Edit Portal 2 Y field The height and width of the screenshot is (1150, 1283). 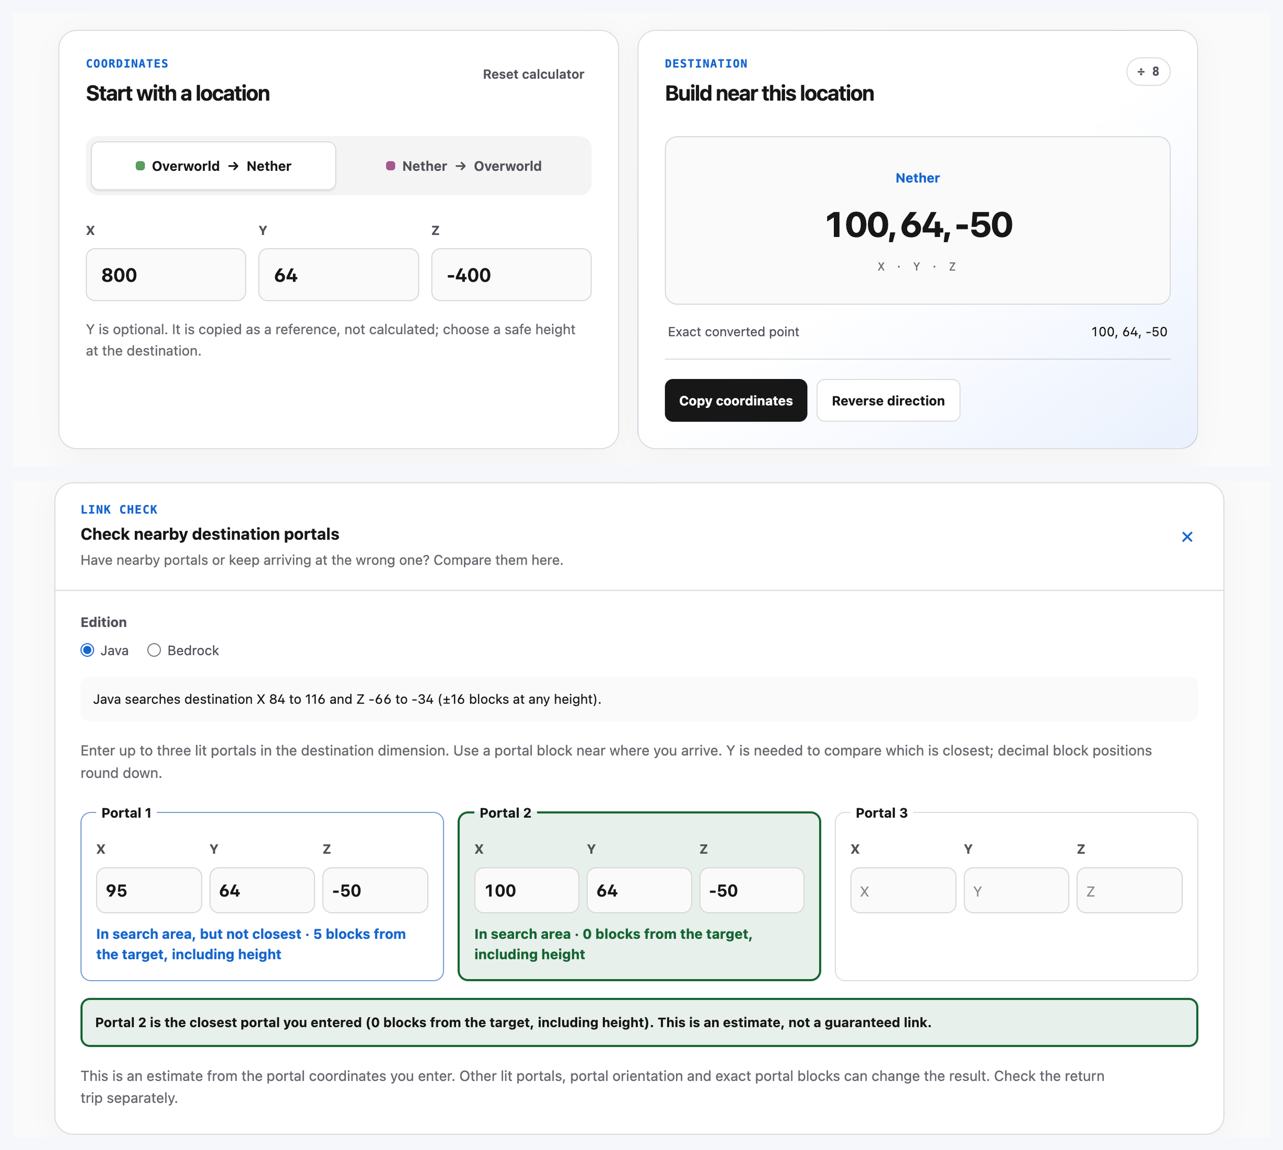tap(639, 891)
